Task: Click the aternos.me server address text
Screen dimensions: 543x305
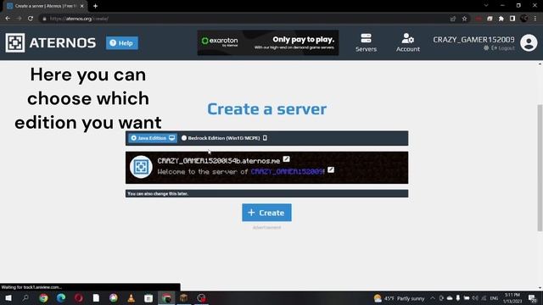Action: (x=219, y=161)
